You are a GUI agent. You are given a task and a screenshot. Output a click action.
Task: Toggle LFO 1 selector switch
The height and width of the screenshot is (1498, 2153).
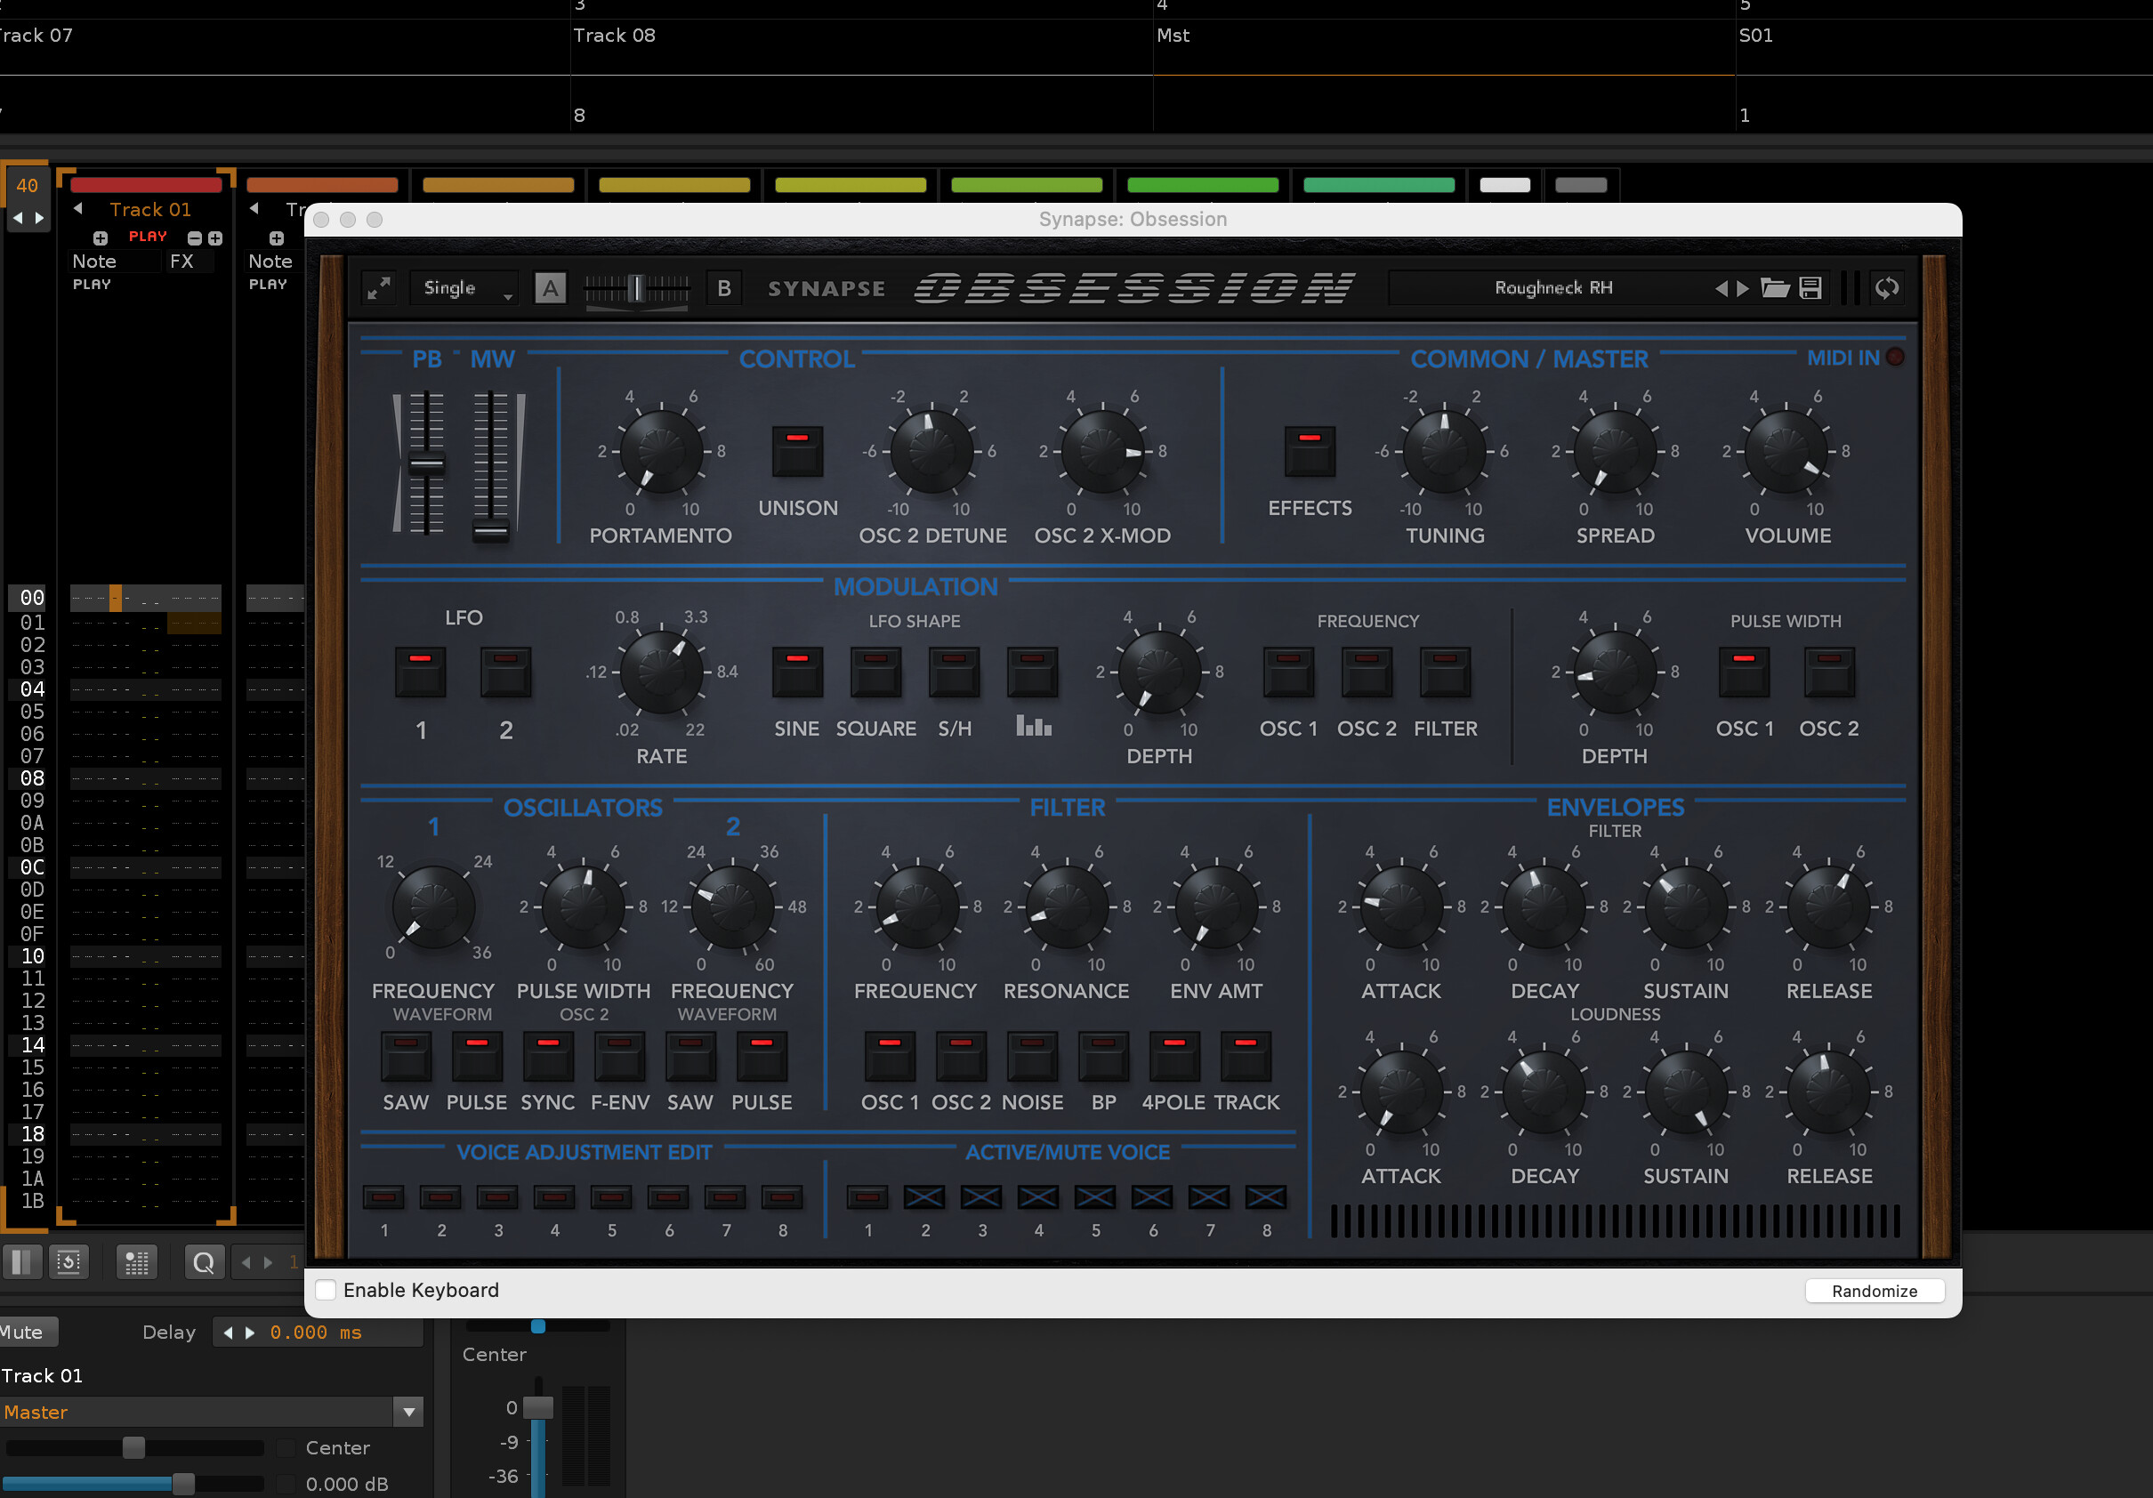[420, 672]
